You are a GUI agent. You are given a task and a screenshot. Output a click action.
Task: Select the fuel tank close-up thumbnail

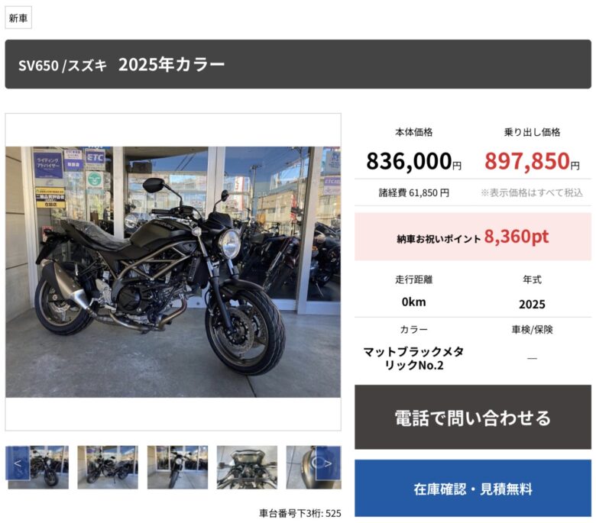click(313, 467)
